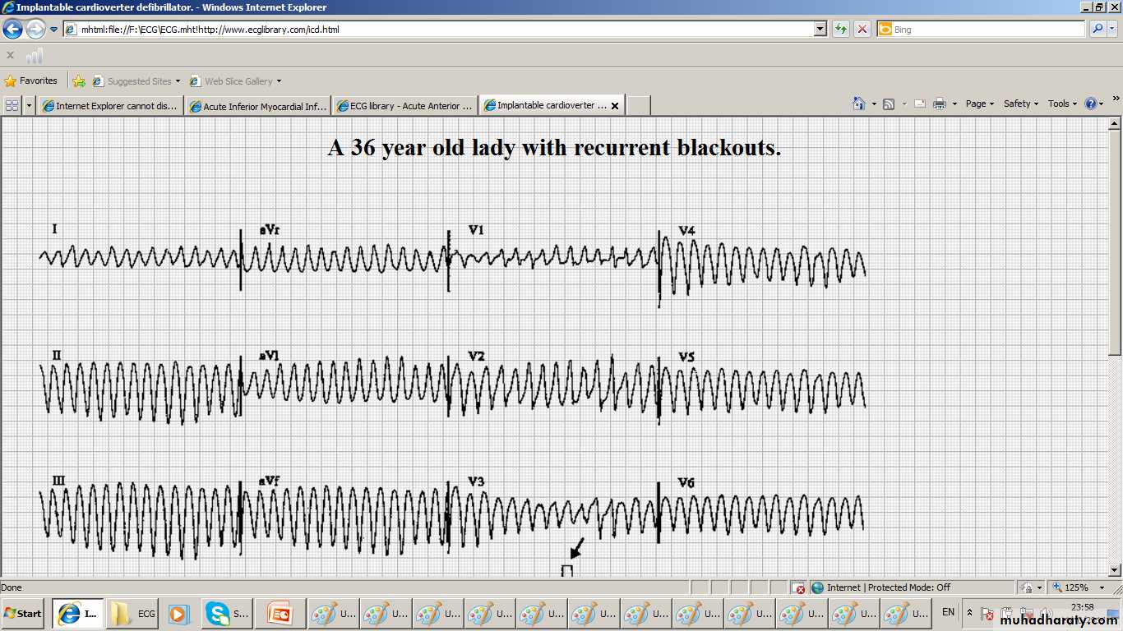Screen dimensions: 1123x631
Task: Click the Print icon in command bar
Action: [940, 104]
